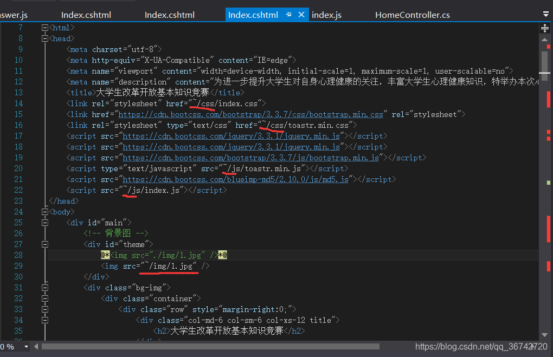The width and height of the screenshot is (553, 357).
Task: Click the charset utf-8 meta on line 9
Action: (114, 49)
